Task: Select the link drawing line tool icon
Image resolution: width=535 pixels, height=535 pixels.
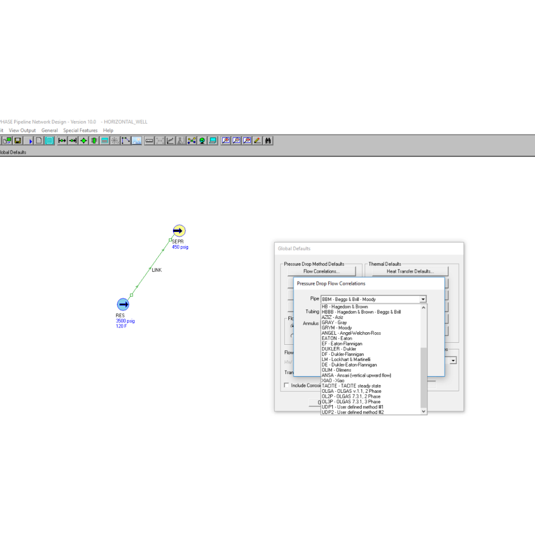Action: (x=126, y=141)
